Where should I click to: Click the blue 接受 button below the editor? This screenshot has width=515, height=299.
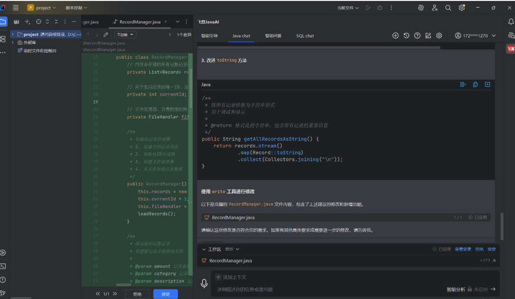165,294
